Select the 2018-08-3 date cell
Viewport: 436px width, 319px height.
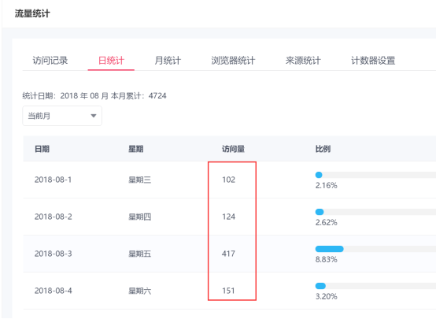tap(53, 254)
